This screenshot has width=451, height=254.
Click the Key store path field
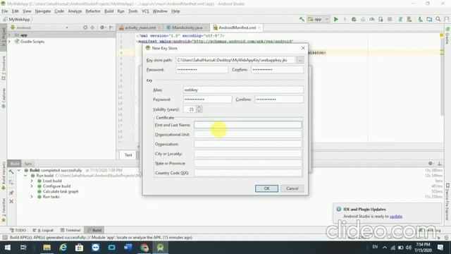point(235,60)
